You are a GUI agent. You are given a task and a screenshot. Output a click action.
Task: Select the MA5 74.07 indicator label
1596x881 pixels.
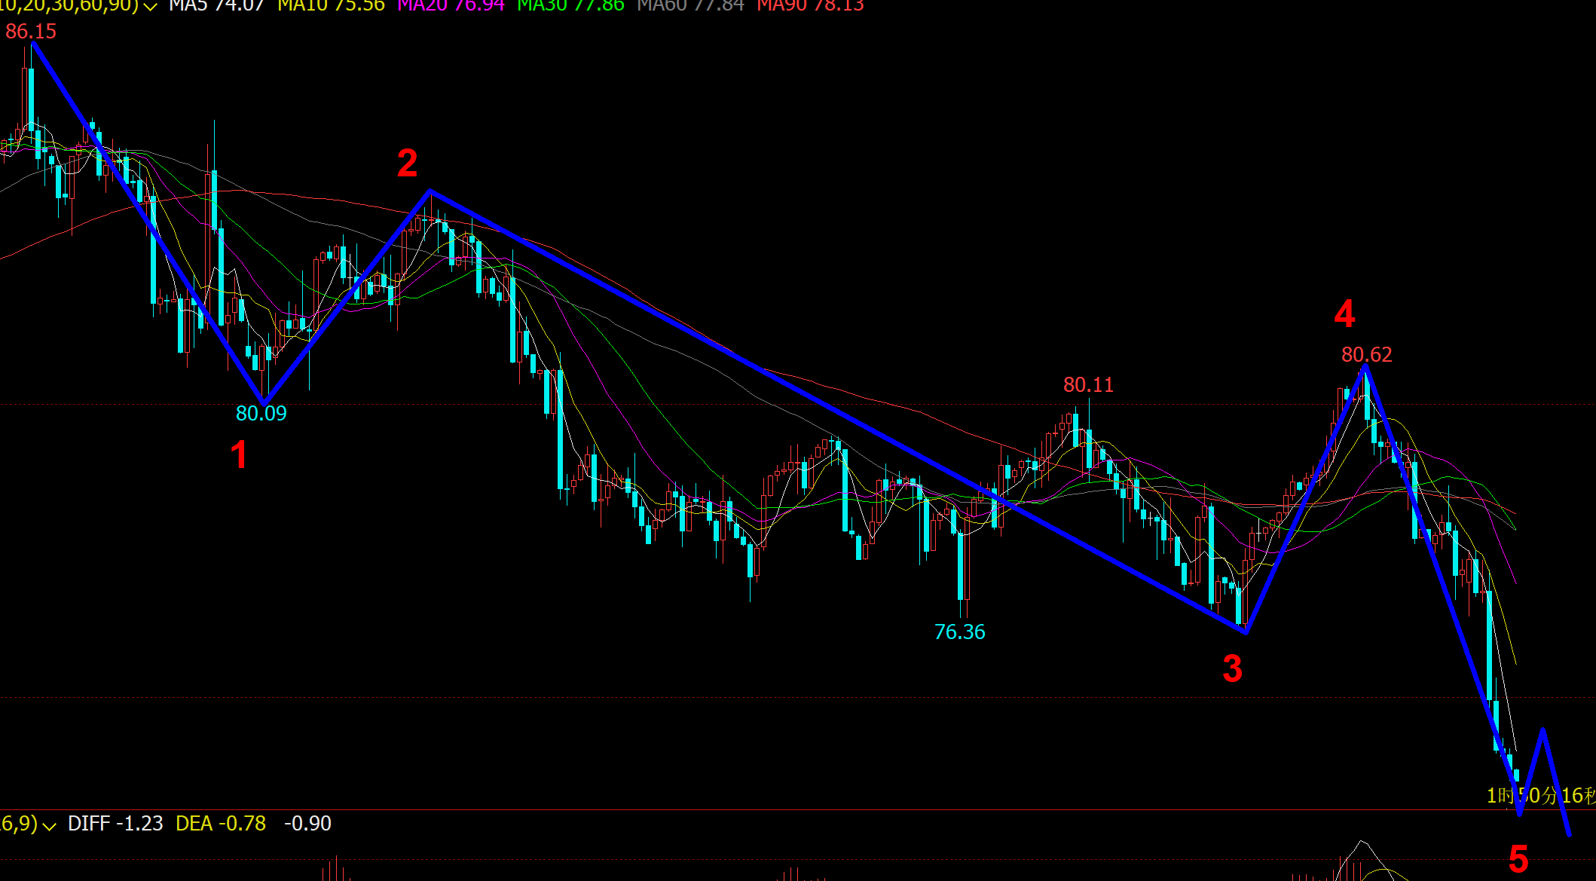point(217,6)
